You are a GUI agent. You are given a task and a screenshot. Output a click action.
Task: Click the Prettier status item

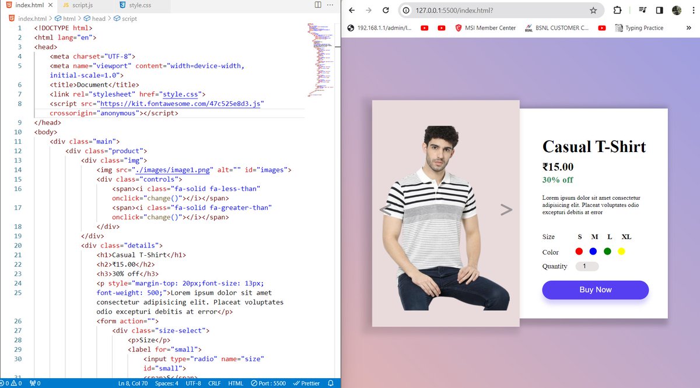click(306, 383)
